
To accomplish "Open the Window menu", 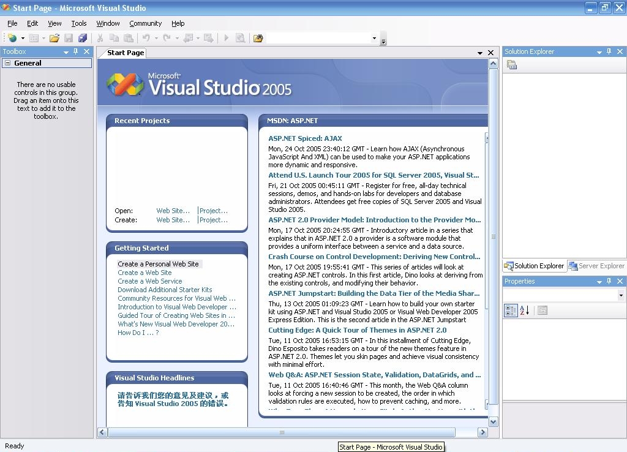I will [x=108, y=23].
